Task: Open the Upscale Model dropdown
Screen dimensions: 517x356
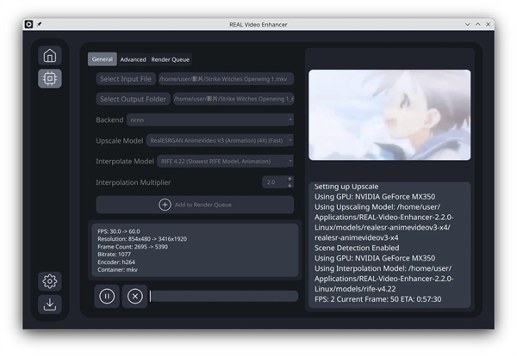Action: tap(220, 140)
